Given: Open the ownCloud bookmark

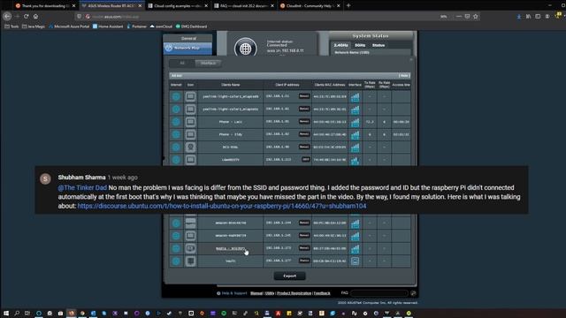Looking at the screenshot, I should 161,26.
